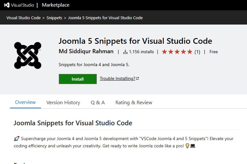This screenshot has height=164, width=247.
Task: Click the light bulb emoji
Action: 187,146
